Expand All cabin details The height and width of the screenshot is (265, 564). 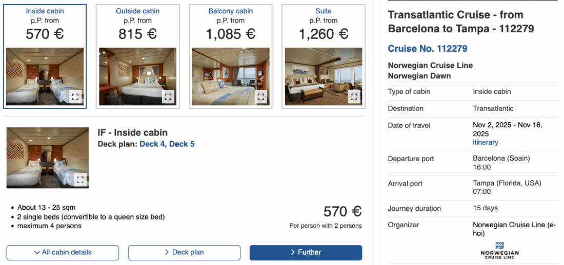tap(63, 252)
